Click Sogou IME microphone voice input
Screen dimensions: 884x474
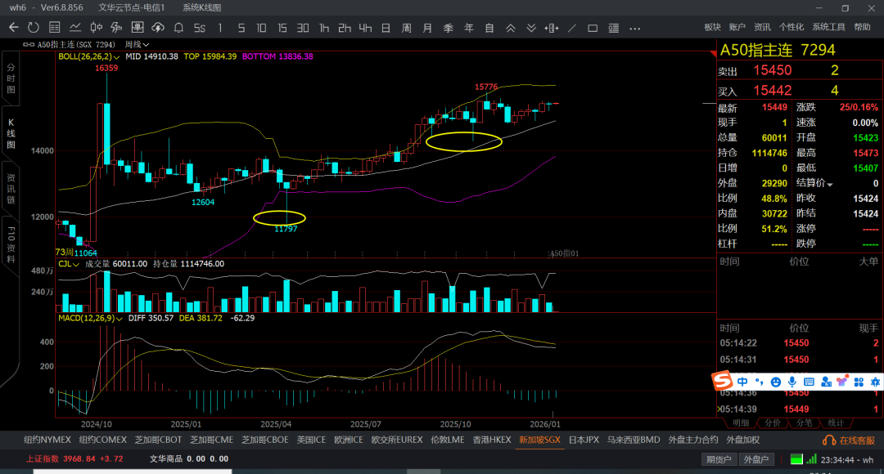coord(792,382)
